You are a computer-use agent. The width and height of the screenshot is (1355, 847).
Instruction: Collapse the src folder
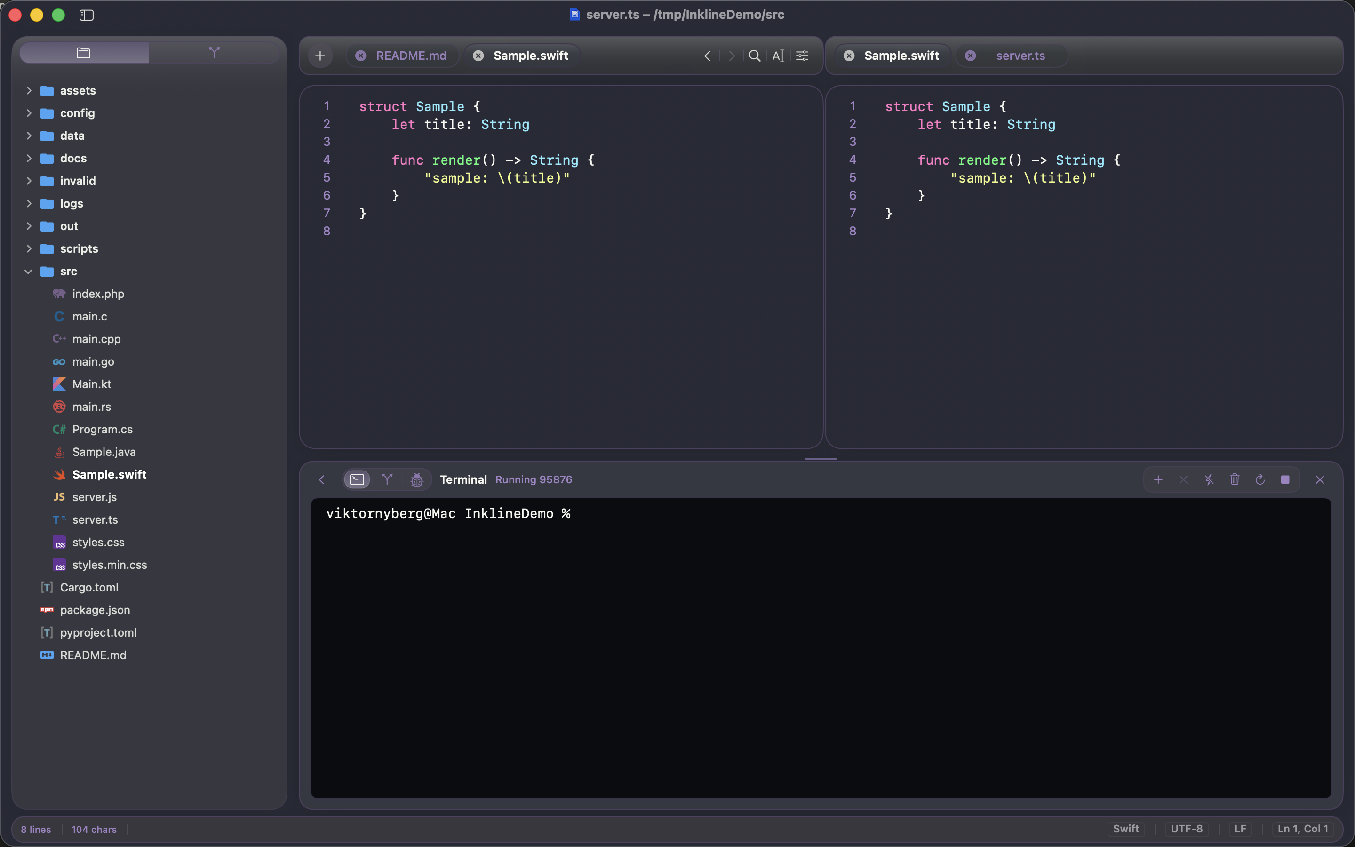pos(29,271)
